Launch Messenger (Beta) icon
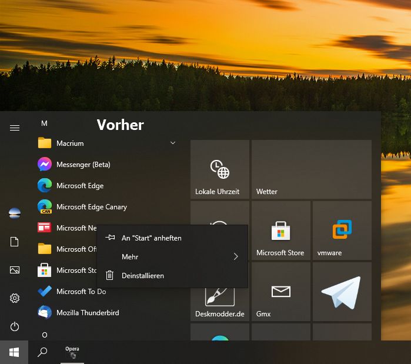The image size is (411, 364). 44,164
